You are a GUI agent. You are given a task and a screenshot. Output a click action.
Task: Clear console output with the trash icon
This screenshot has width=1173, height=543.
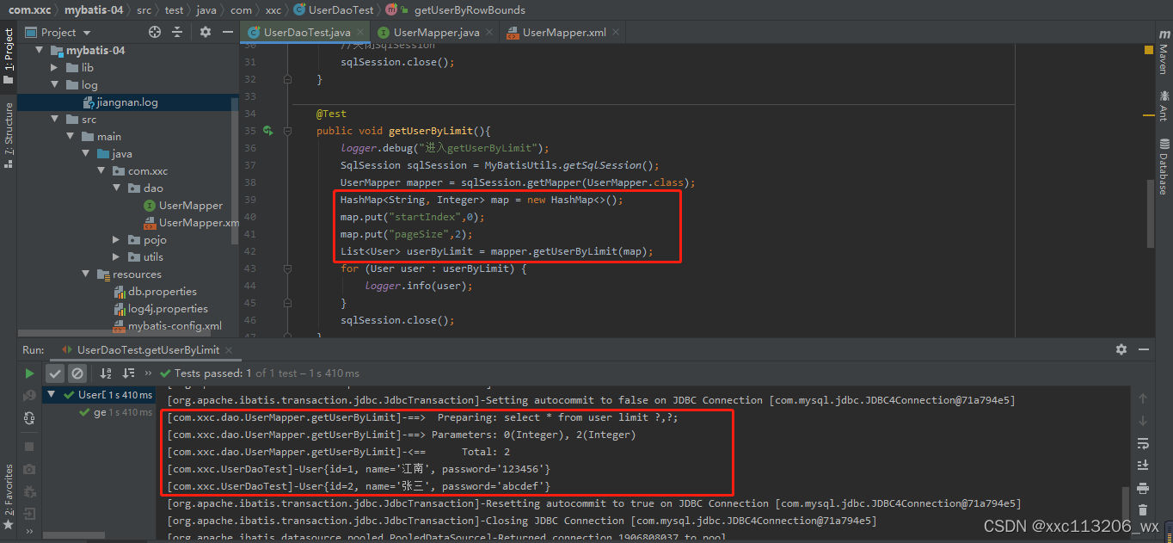coord(1143,509)
